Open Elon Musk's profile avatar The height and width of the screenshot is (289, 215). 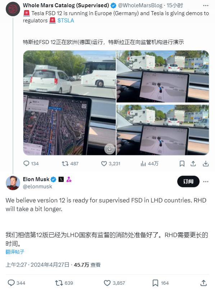13,183
